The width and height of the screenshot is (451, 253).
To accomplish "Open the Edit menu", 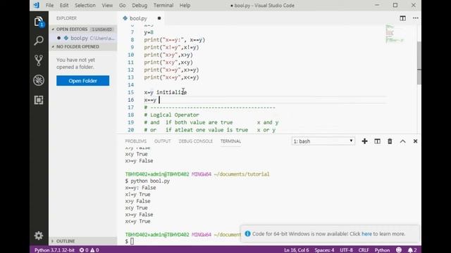I will pyautogui.click(x=64, y=5).
